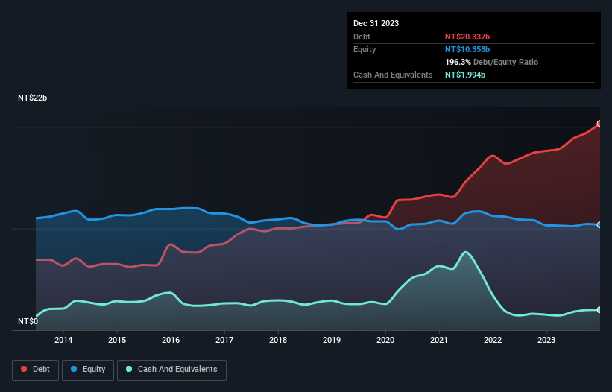The width and height of the screenshot is (612, 392).
Task: Click the tooltip Debt row label
Action: coord(362,37)
